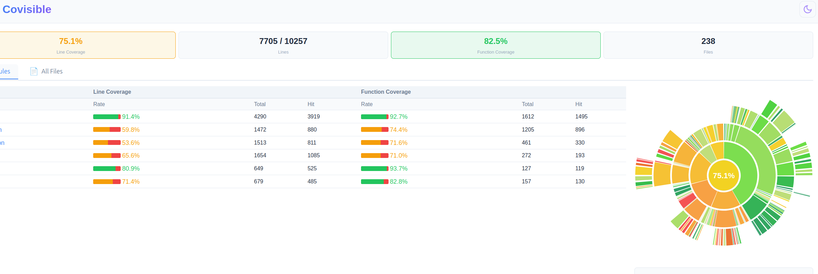Select the row with 82.8% function coverage
Viewport: 818px width, 274px height.
click(x=313, y=182)
